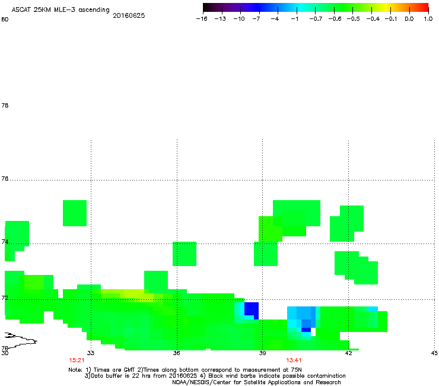The height and width of the screenshot is (386, 439).
Task: Click the latitude label 76
Action: [x=5, y=178]
